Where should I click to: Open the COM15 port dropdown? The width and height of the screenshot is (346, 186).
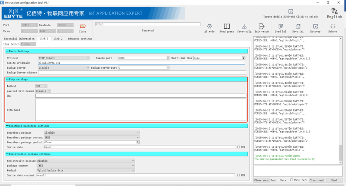29,25
